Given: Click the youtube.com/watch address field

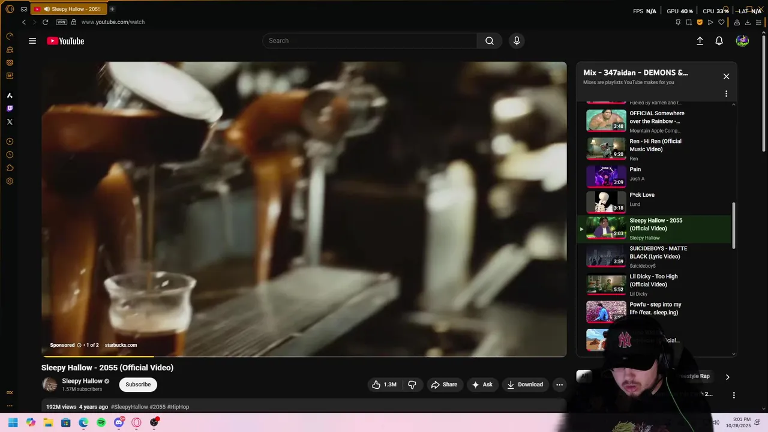Looking at the screenshot, I should click(113, 22).
